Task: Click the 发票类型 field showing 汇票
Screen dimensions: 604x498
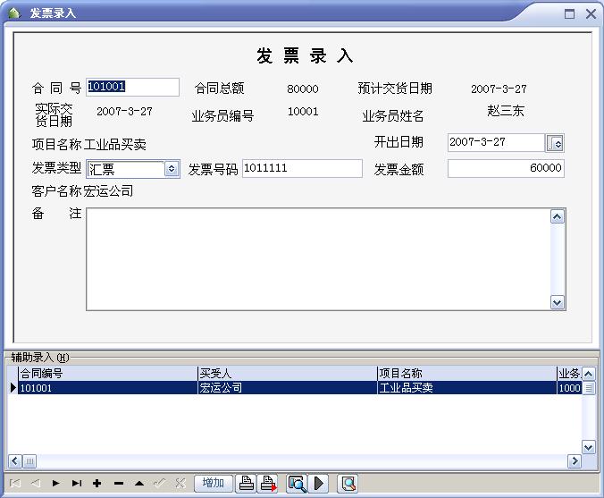Action: [126, 169]
